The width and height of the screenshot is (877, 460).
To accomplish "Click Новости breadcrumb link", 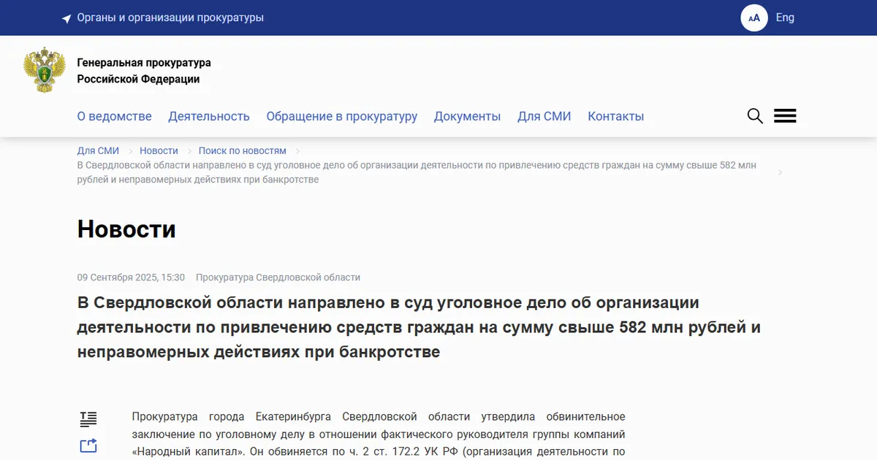I will click(x=159, y=150).
